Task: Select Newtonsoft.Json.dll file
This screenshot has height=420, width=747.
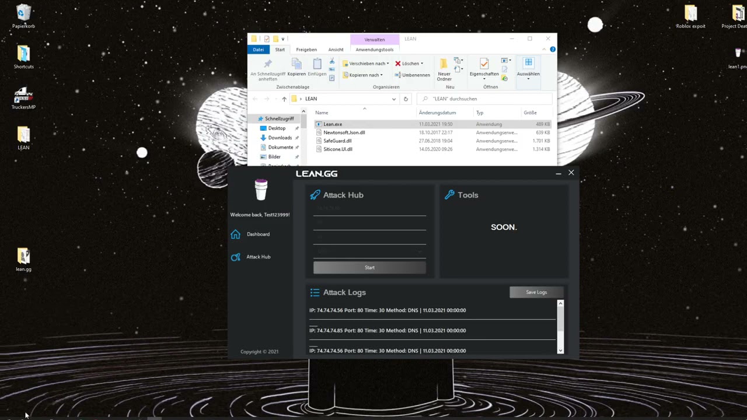Action: [x=344, y=132]
